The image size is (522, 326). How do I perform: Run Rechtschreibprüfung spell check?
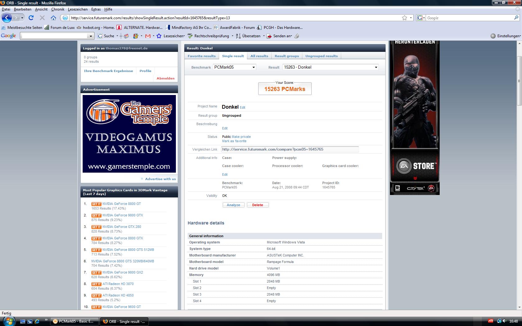[x=208, y=36]
